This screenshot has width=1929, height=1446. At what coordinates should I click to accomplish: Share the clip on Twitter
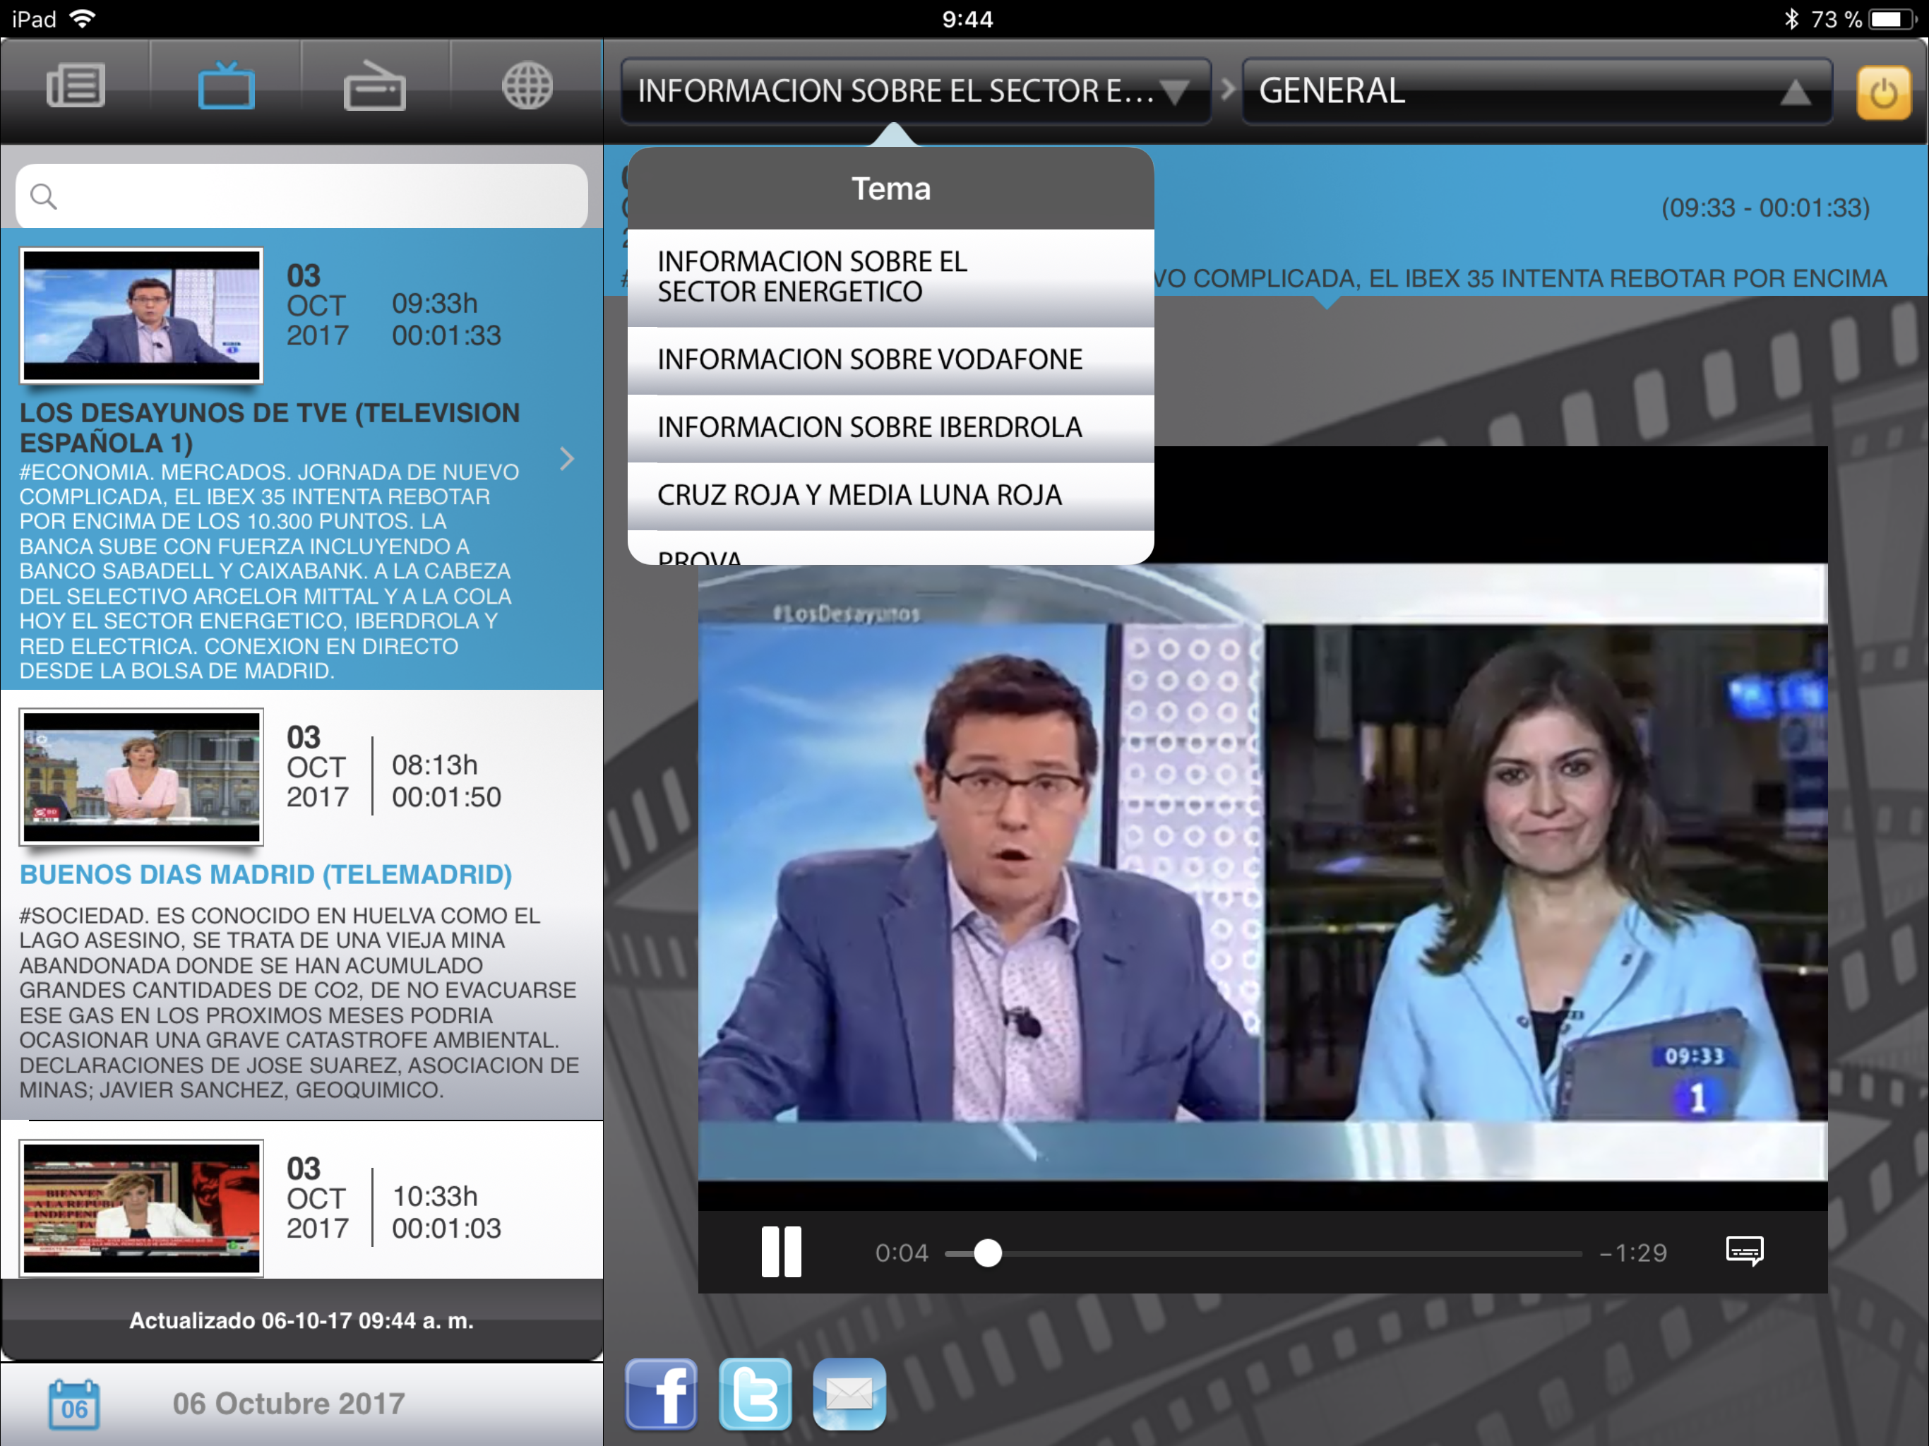point(756,1394)
